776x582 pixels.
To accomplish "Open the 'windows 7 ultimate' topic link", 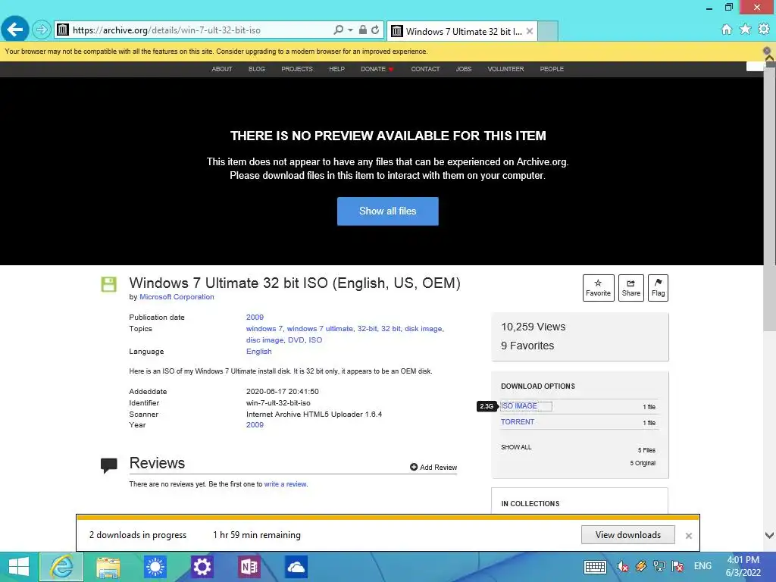I will click(320, 329).
